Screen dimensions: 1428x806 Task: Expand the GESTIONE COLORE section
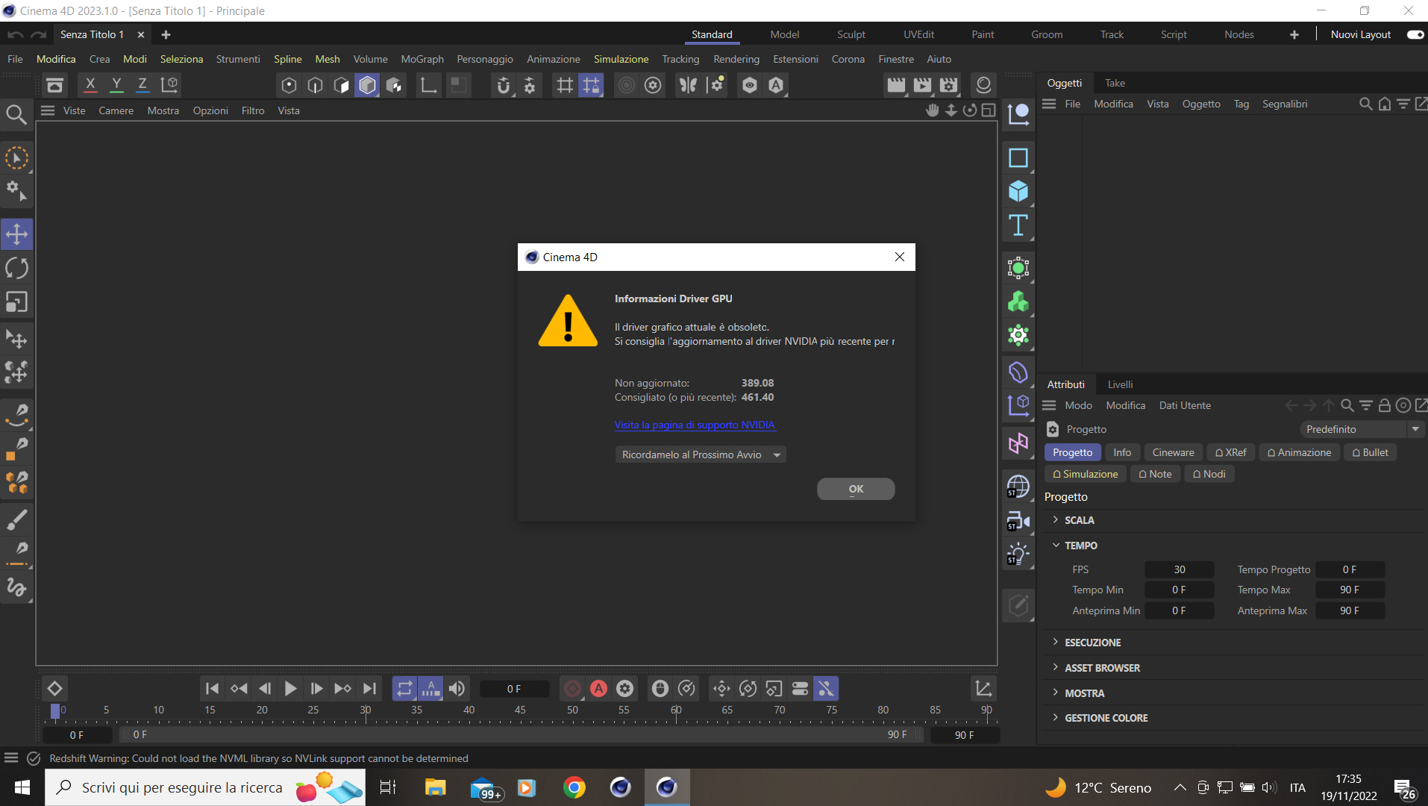pos(1106,718)
